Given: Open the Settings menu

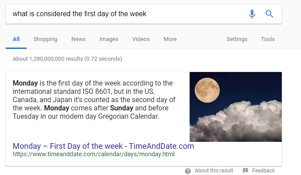Looking at the screenshot, I should [x=237, y=39].
